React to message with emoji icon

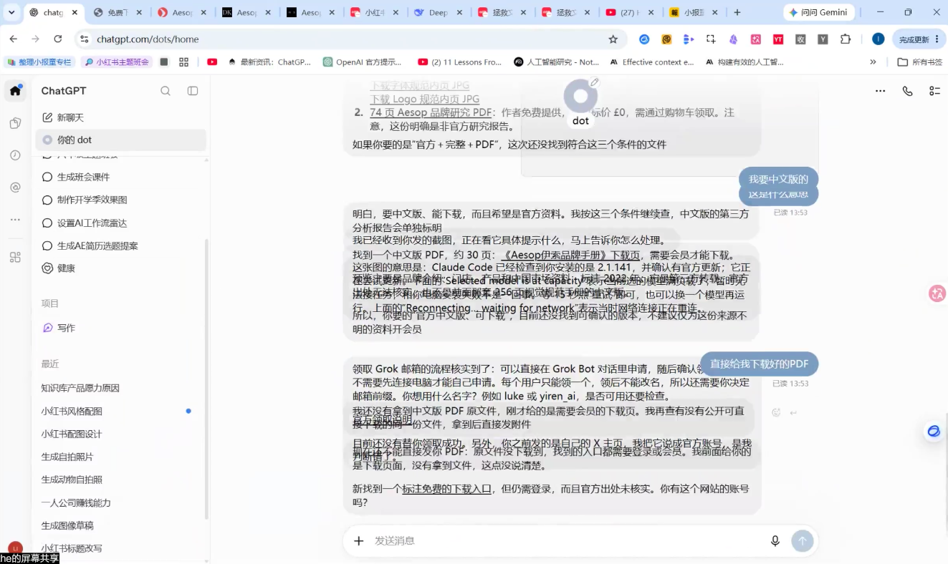click(776, 412)
